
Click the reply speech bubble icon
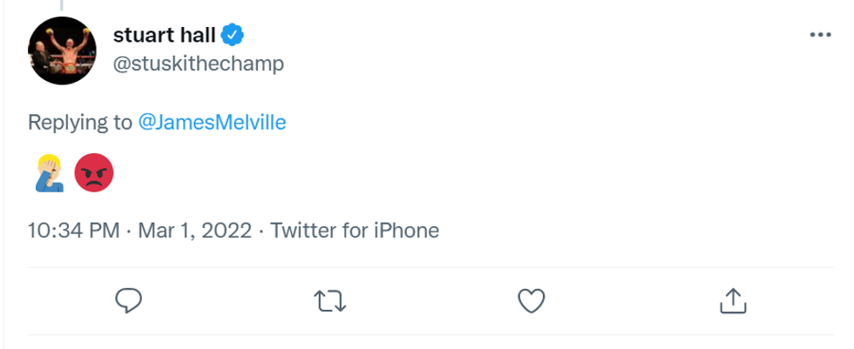[x=129, y=301]
